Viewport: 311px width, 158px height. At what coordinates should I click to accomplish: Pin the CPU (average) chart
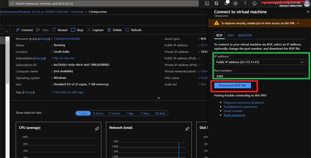[x=97, y=129]
